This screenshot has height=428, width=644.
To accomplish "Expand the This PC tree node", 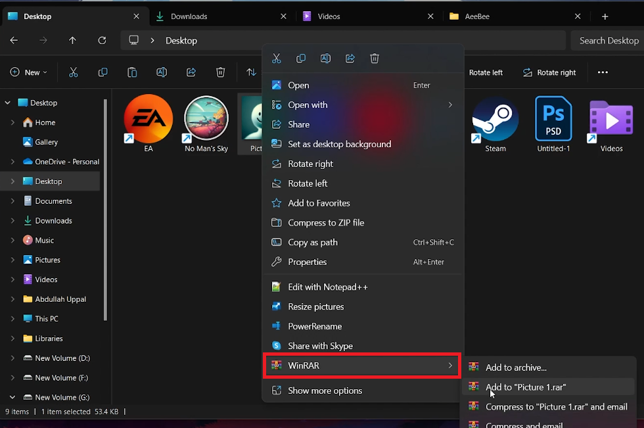I will 12,319.
